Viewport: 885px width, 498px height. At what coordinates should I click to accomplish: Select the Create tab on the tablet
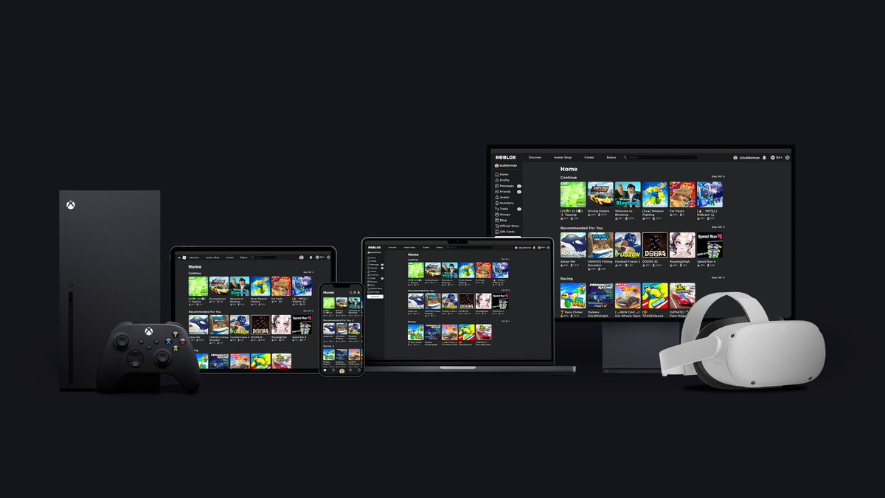click(229, 257)
